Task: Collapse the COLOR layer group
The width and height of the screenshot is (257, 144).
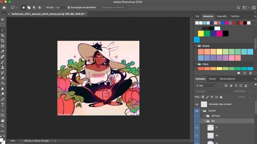Action: pos(202,111)
